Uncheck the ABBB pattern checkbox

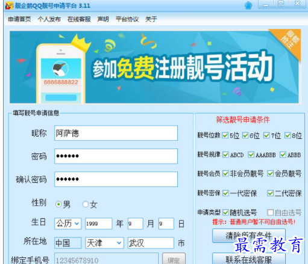coord(283,155)
